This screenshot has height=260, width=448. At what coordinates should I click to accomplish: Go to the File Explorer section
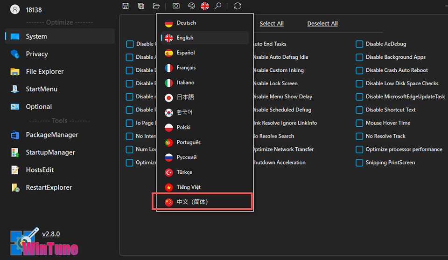(x=44, y=72)
